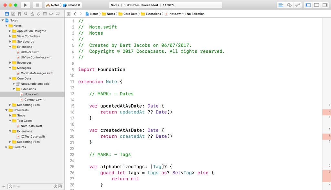
Task: Show the debug area
Action: tap(316, 5)
